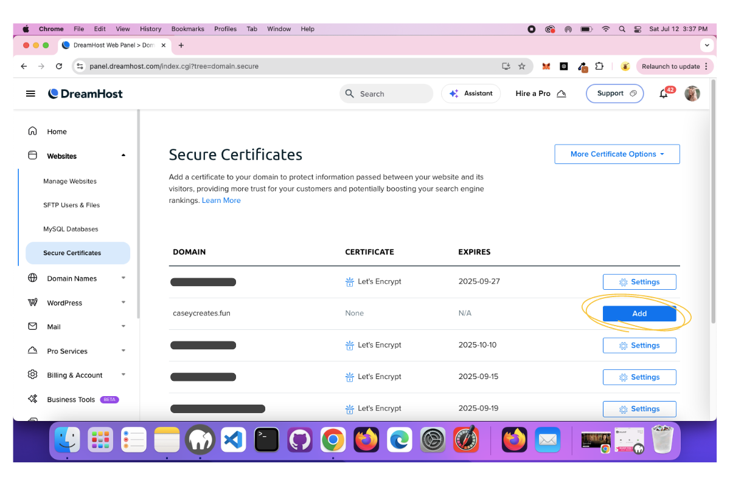730x486 pixels.
Task: Open Settings for certificate expiring 2025-09-15
Action: (x=639, y=377)
